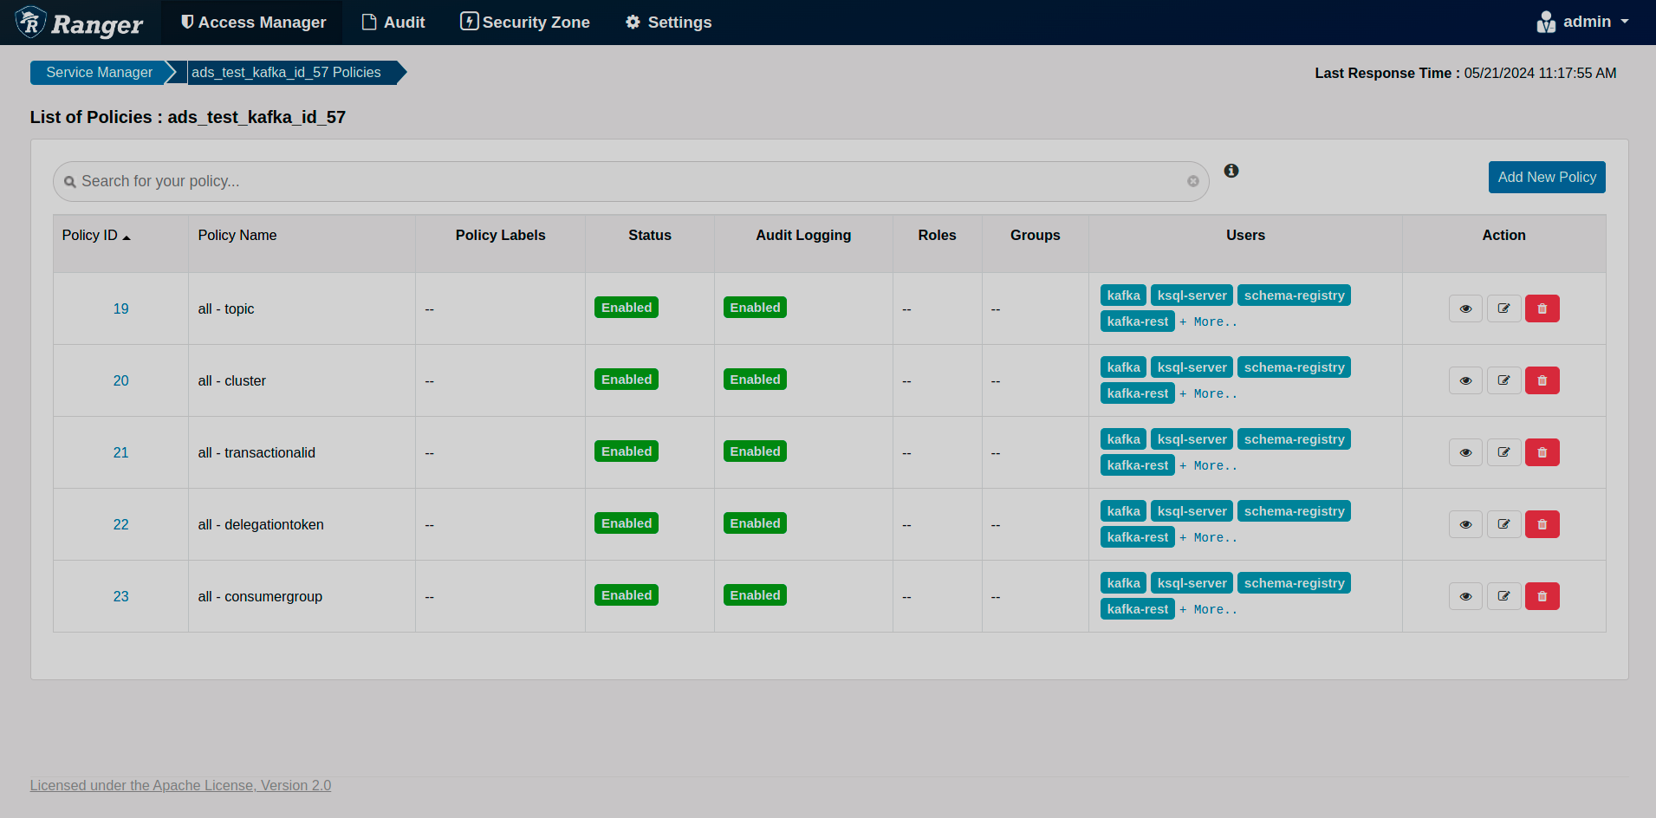Open Security Zone menu
Screen dimensions: 1656x818
tap(525, 23)
